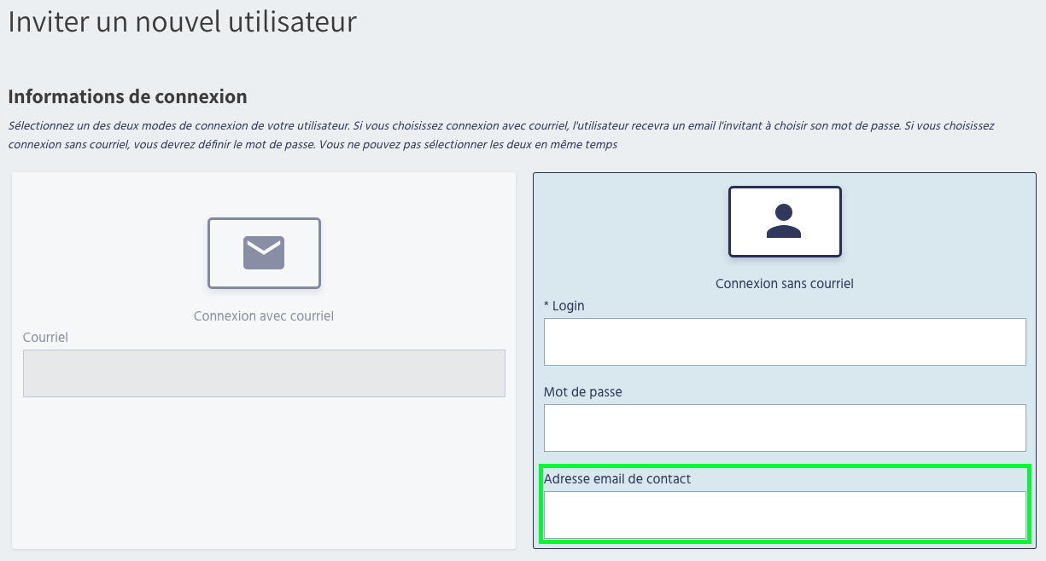1046x561 pixels.
Task: Focus the Mot de passe field
Action: [x=784, y=428]
